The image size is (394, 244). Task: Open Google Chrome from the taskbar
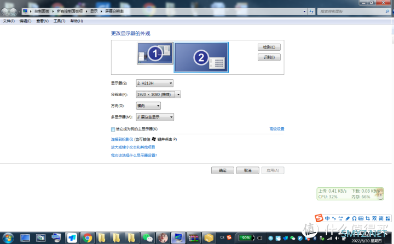click(x=86, y=238)
